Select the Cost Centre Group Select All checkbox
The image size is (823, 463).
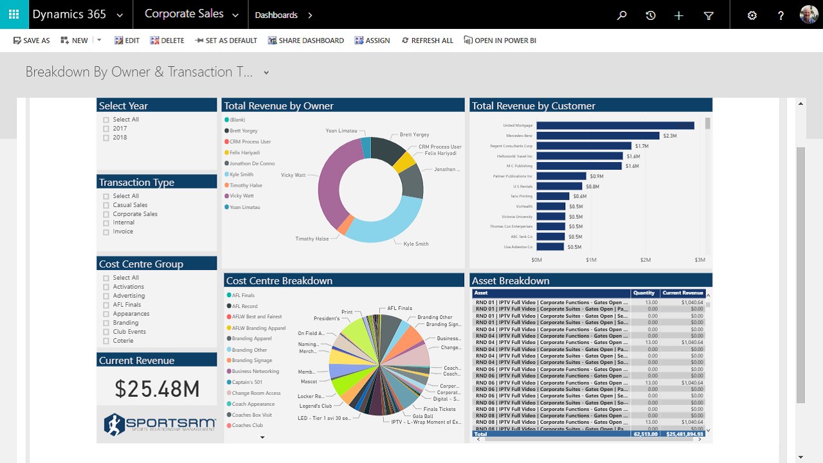coord(106,278)
